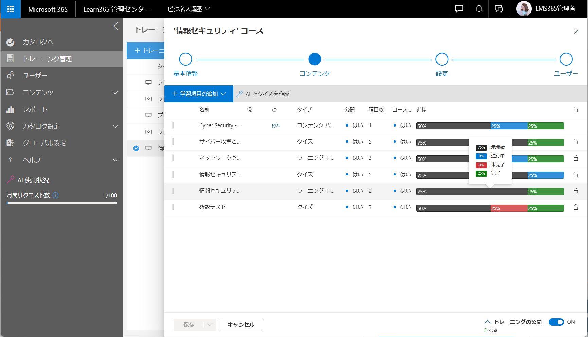Expand the ヘルプ sidebar section
Screen dimensions: 588x337
click(115, 160)
